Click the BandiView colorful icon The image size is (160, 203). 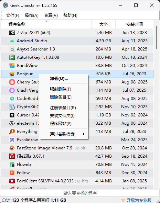tap(12, 66)
